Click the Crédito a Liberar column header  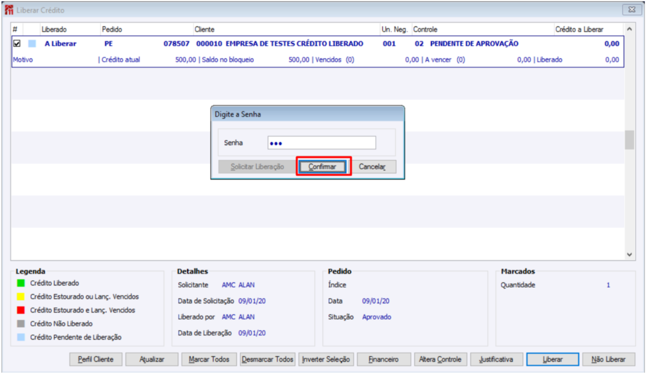580,29
